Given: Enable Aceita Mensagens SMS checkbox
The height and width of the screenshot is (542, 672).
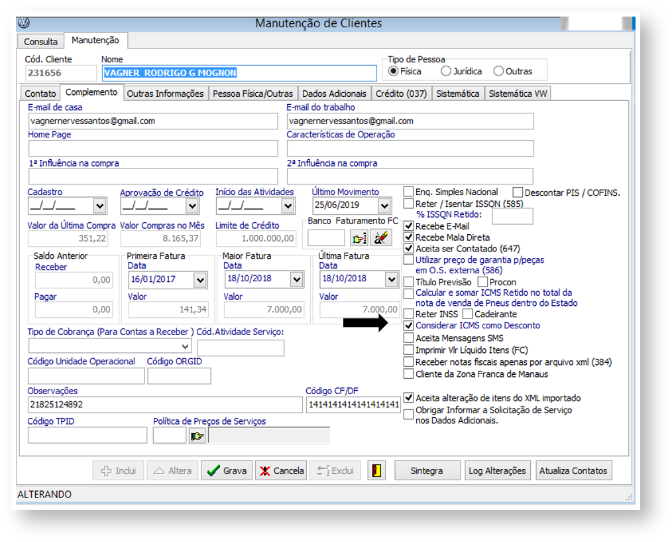Looking at the screenshot, I should pos(409,338).
